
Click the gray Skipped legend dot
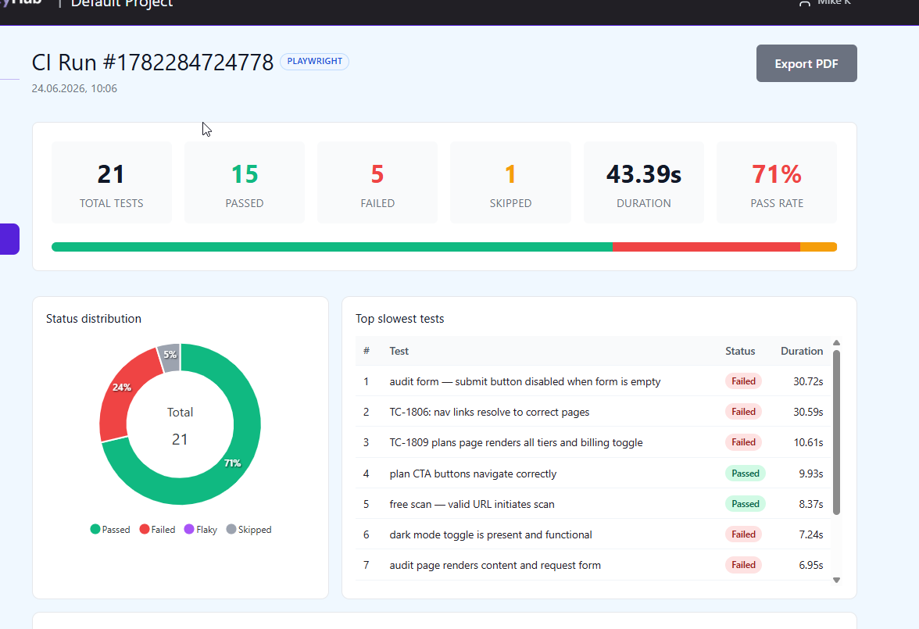click(x=231, y=529)
